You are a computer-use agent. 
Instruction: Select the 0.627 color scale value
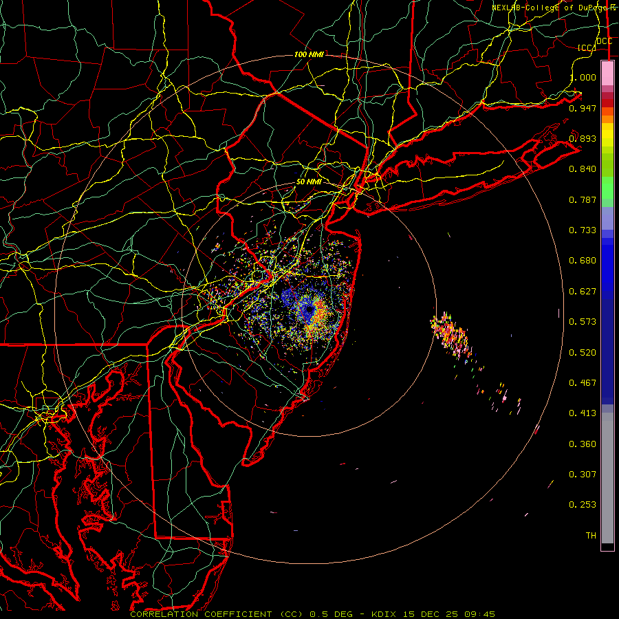(x=583, y=292)
